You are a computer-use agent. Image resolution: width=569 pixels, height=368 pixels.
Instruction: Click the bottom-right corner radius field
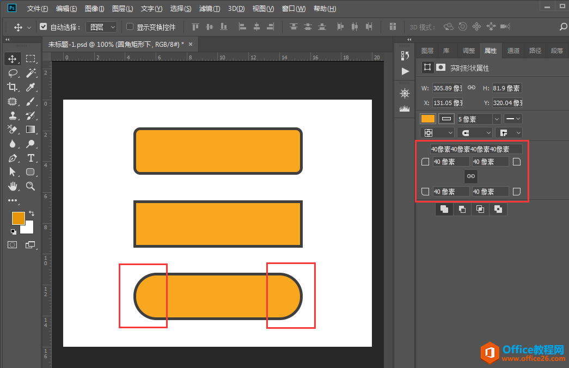(490, 192)
